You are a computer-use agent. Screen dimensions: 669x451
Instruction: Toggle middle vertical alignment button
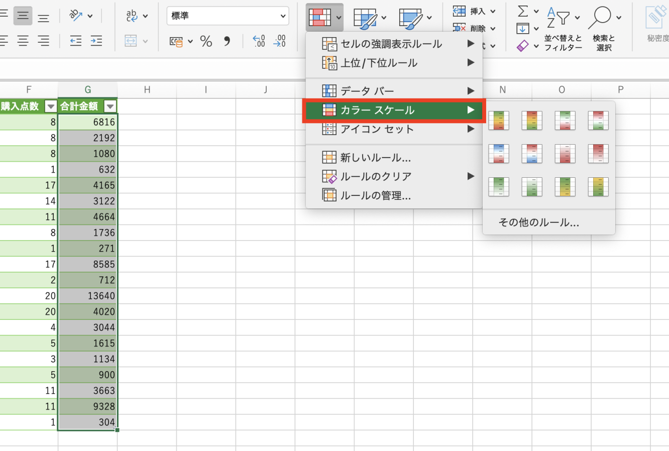point(23,16)
